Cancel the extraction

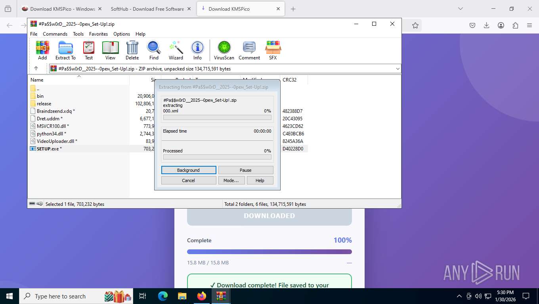pyautogui.click(x=189, y=180)
